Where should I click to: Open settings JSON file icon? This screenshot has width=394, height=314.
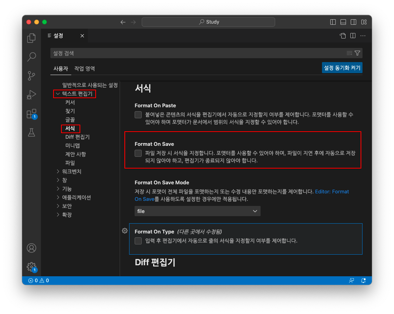343,36
